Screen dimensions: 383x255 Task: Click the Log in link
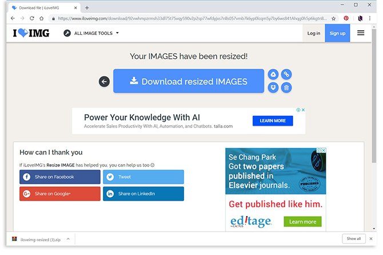point(314,33)
